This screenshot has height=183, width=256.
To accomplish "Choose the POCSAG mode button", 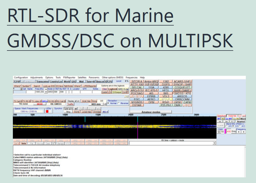I will coord(136,93).
